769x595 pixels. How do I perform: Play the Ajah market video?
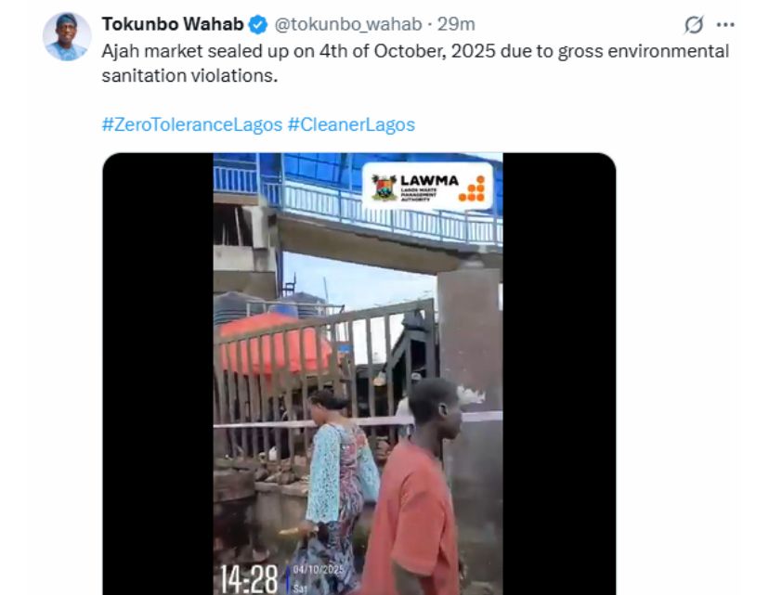(x=358, y=374)
